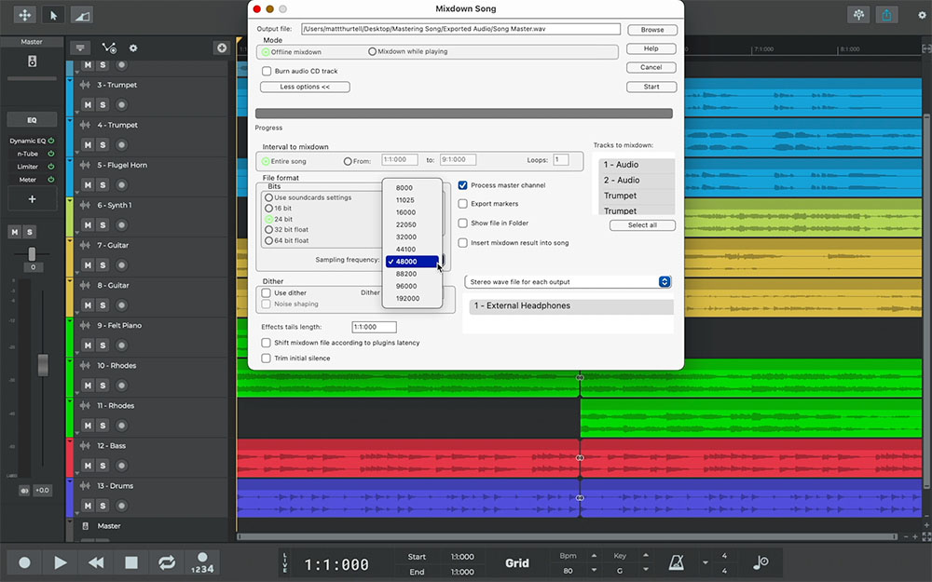Select 44100 in the sampling frequency list
Image resolution: width=932 pixels, height=582 pixels.
click(407, 250)
